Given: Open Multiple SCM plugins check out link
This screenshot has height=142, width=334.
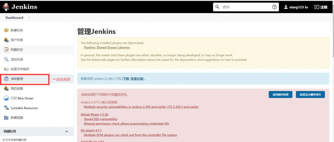Looking at the screenshot, I should (130, 135).
